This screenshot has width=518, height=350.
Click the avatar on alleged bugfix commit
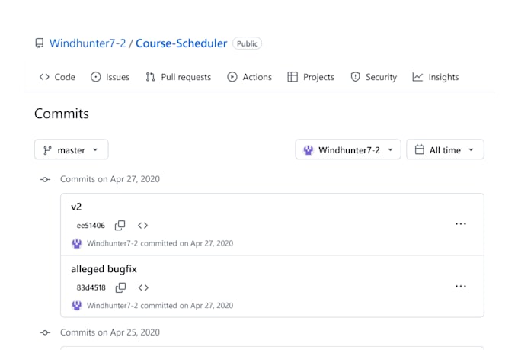click(77, 306)
